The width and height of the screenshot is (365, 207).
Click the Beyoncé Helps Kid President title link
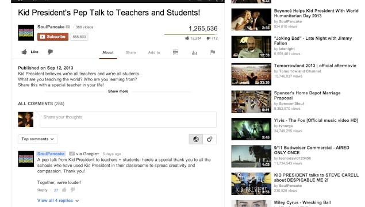pyautogui.click(x=316, y=13)
